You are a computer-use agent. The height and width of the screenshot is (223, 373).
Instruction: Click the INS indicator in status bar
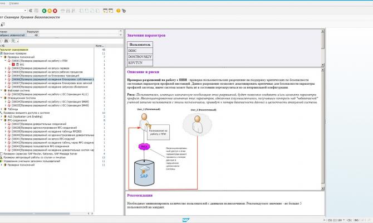click(x=356, y=220)
